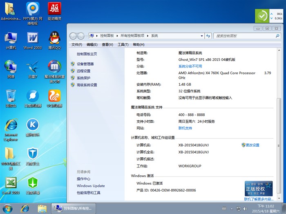Expand the address bar history dropdown
Screen dimensions: 286x214
click(x=202, y=36)
